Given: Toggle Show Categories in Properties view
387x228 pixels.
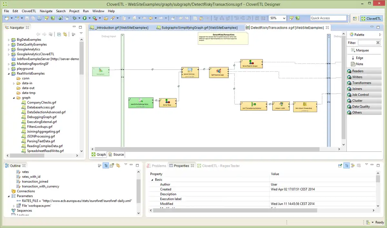Looking at the screenshot, I should point(346,165).
